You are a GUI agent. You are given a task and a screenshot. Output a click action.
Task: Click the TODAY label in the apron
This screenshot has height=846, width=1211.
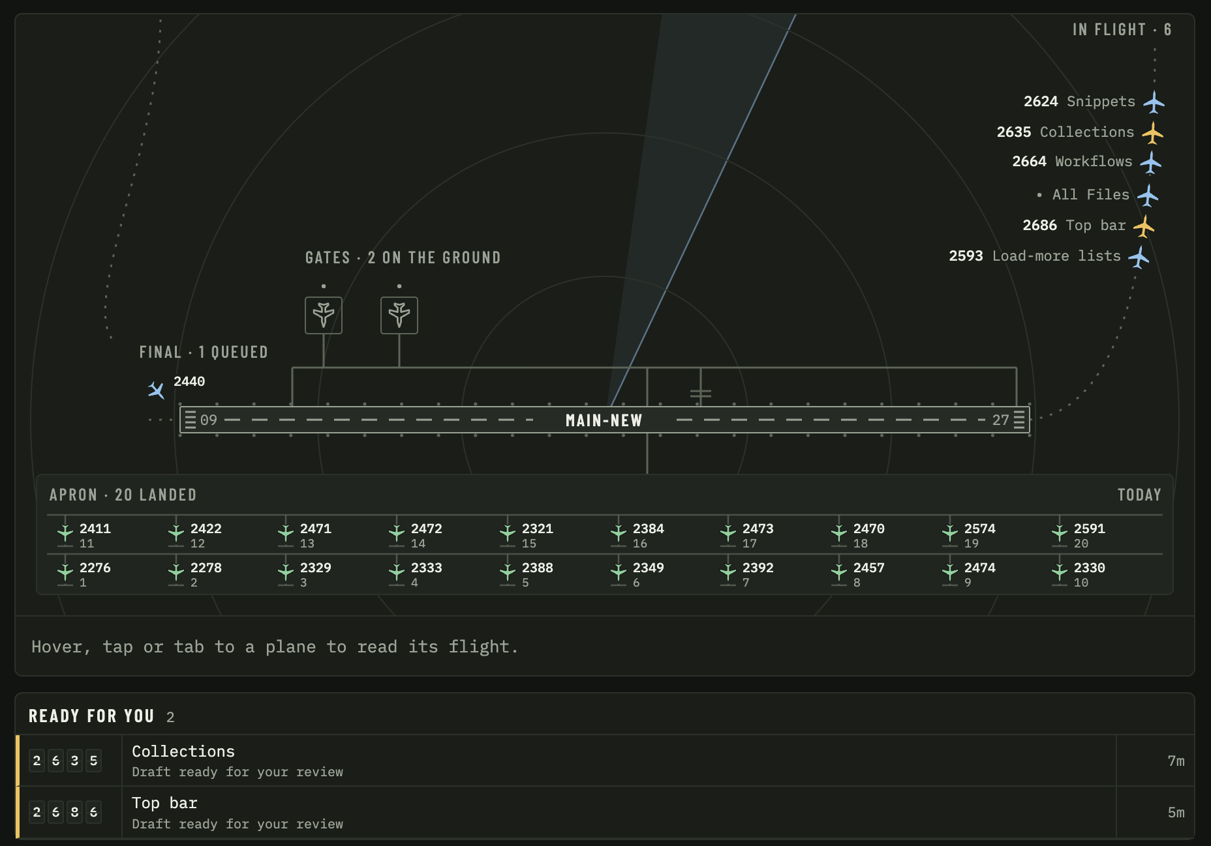point(1139,495)
